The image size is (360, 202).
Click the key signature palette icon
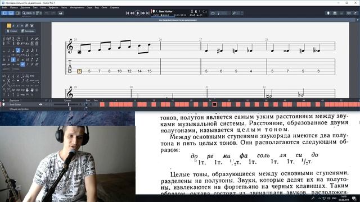(x=8, y=39)
